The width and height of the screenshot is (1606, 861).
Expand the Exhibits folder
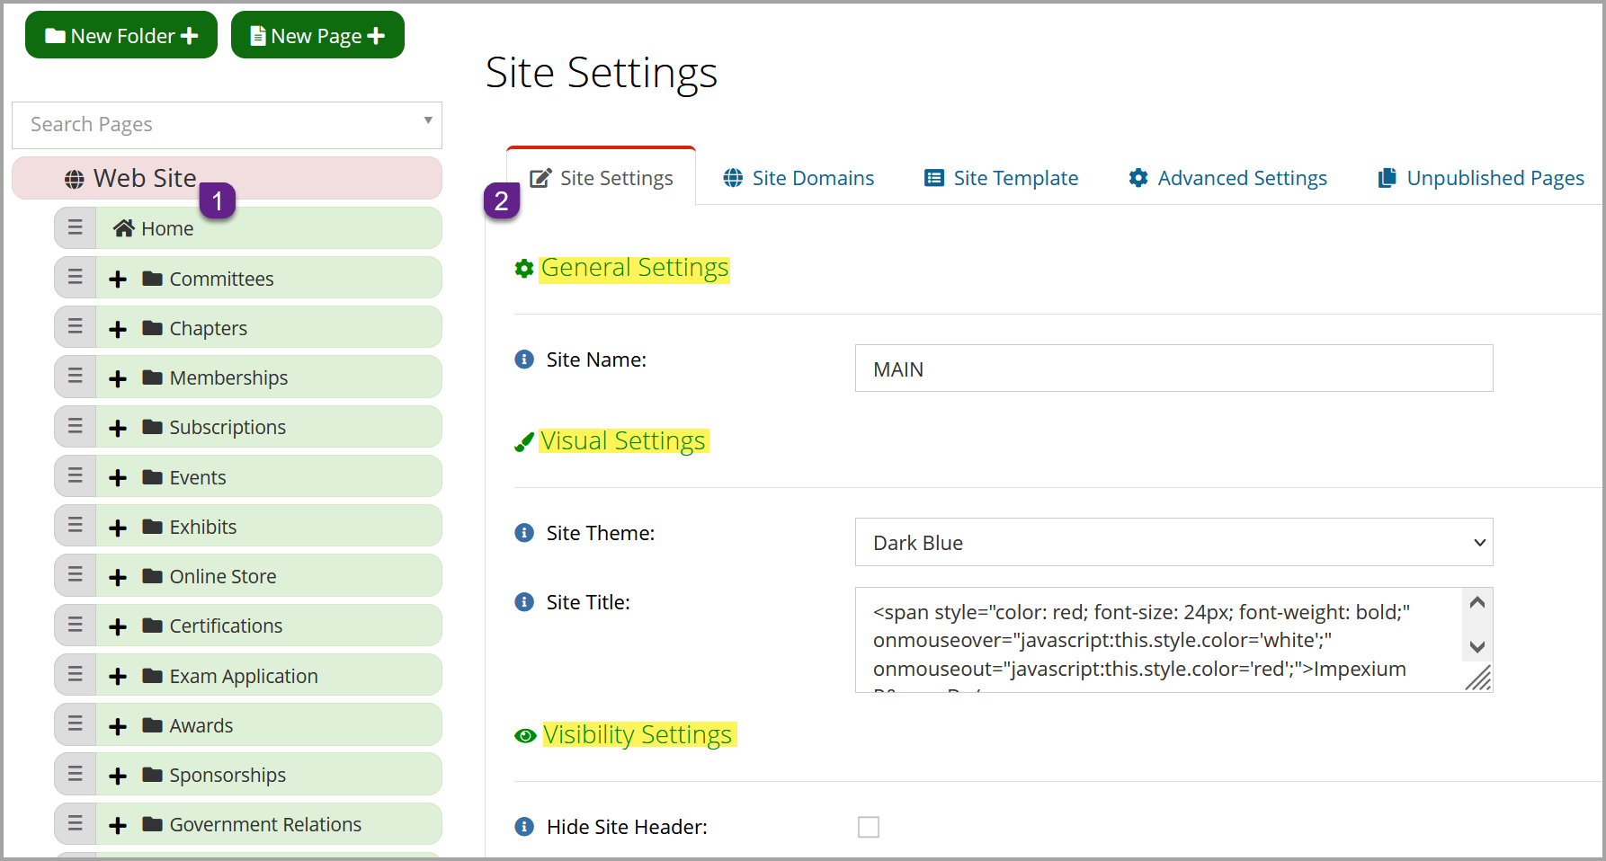coord(118,528)
